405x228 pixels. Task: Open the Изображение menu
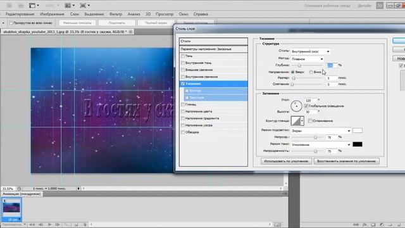pos(52,14)
